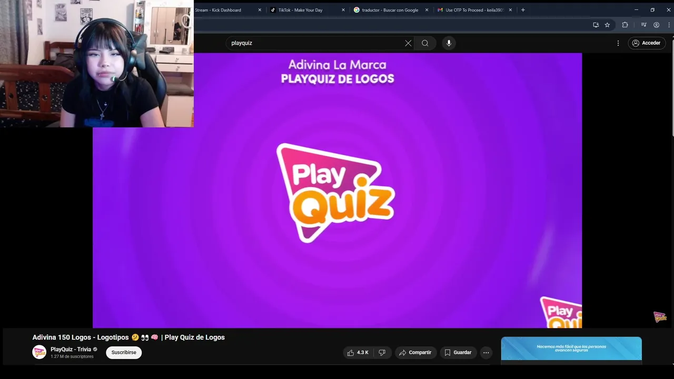Clear the YouTube search box with X

(x=408, y=43)
